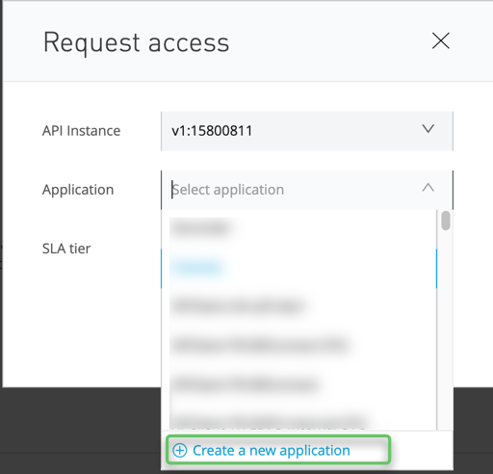Open the API Instance v1:15800811 dropdown
Screen dimensions: 493x474
307,131
